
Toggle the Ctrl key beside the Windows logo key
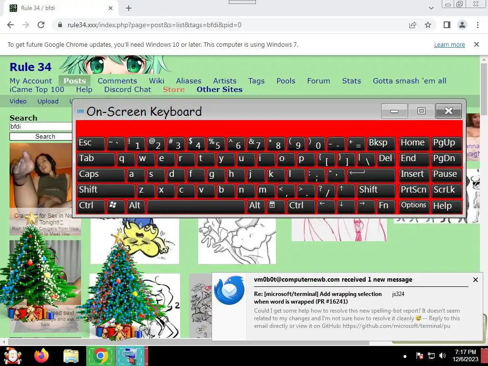pos(91,206)
